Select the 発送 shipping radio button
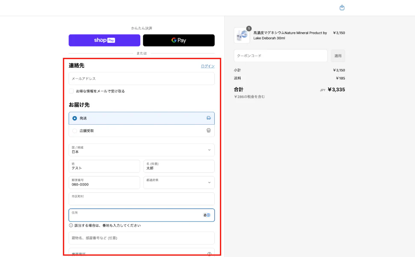Image resolution: width=415 pixels, height=257 pixels. pyautogui.click(x=75, y=118)
